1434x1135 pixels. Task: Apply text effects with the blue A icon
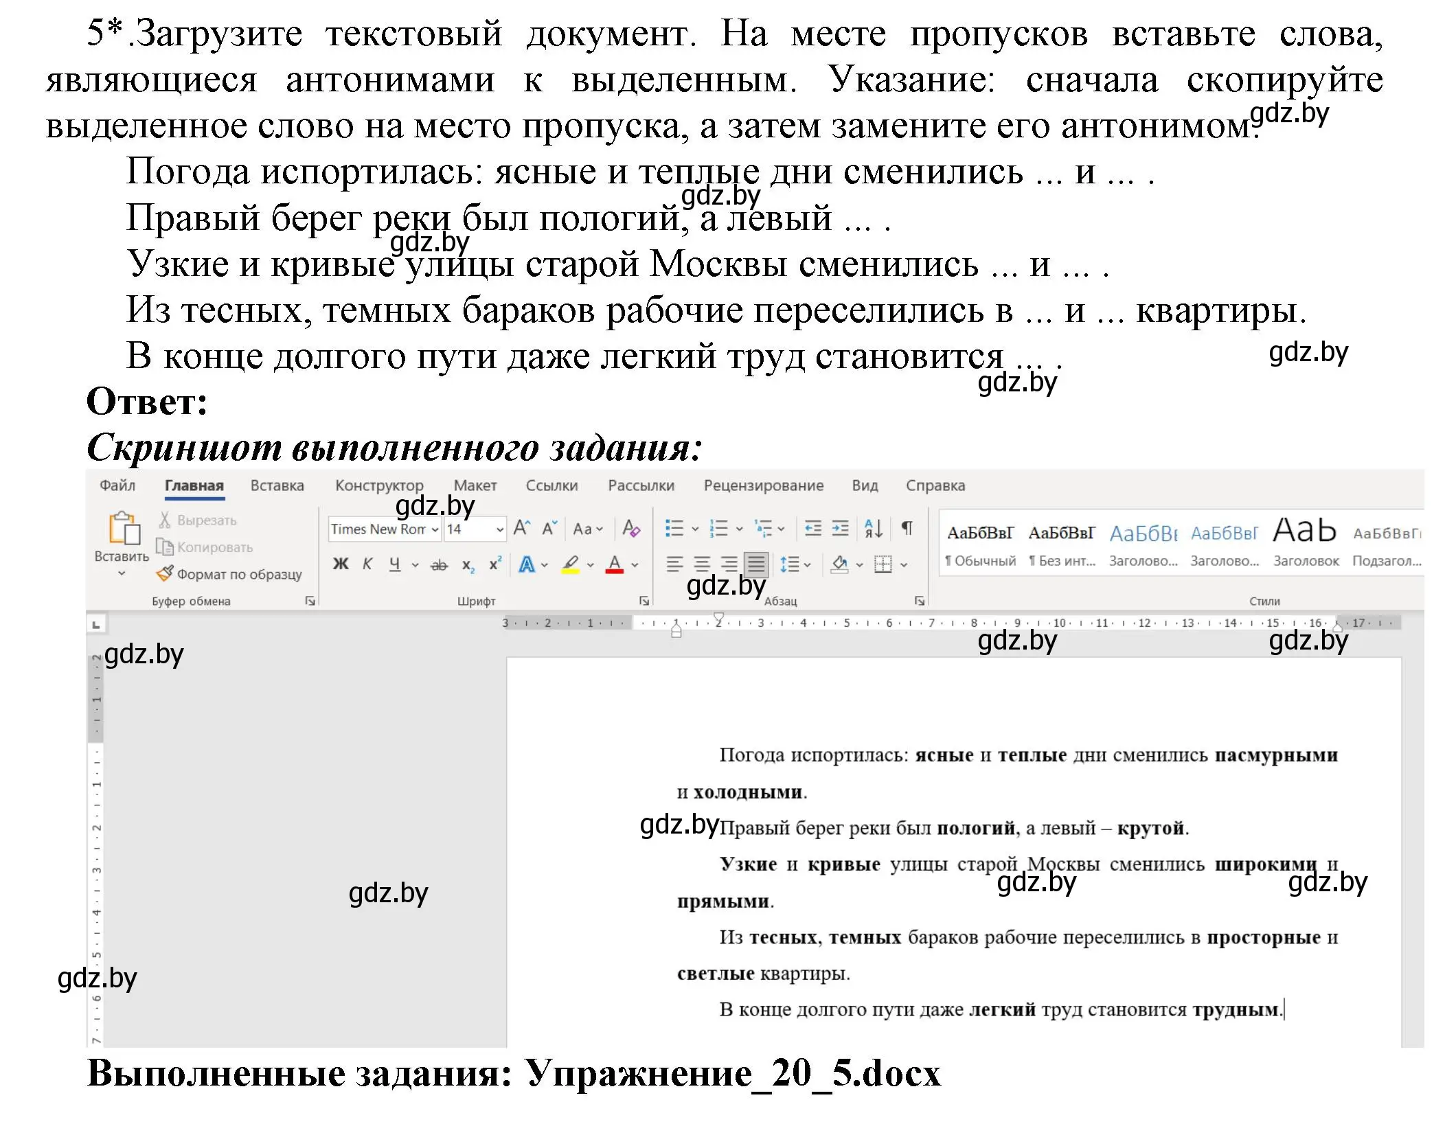point(527,564)
